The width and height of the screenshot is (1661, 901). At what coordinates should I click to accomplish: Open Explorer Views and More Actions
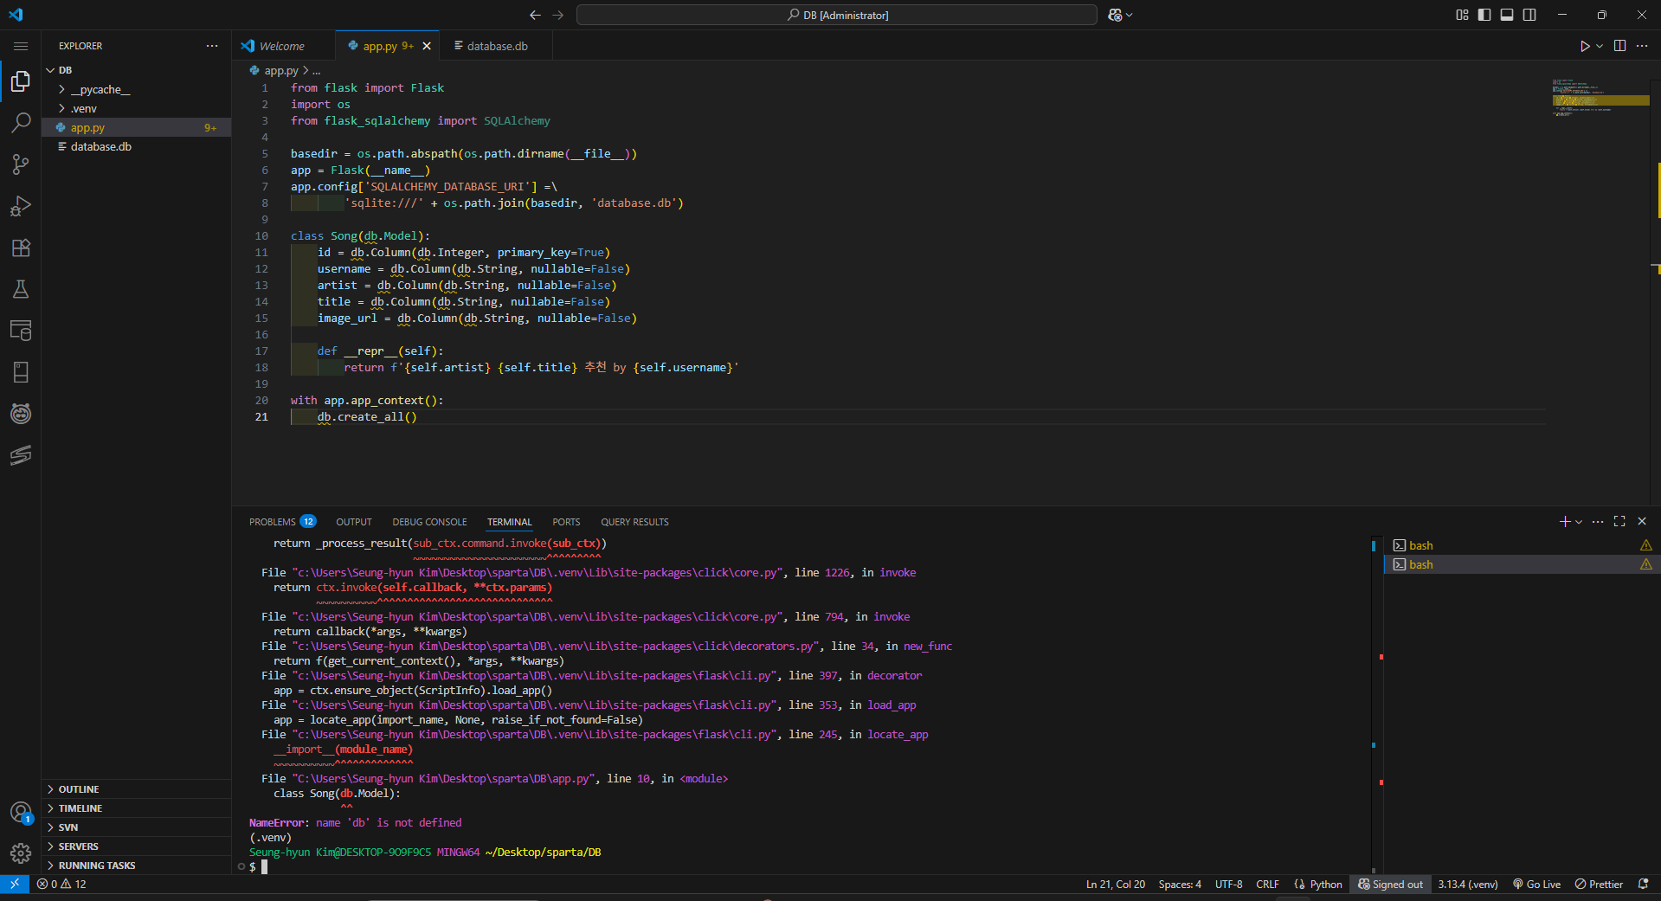(x=212, y=46)
